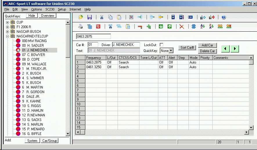Click the red X delete icon in second toolbar
Viewport: 257px width, 150px height.
pyautogui.click(x=181, y=26)
